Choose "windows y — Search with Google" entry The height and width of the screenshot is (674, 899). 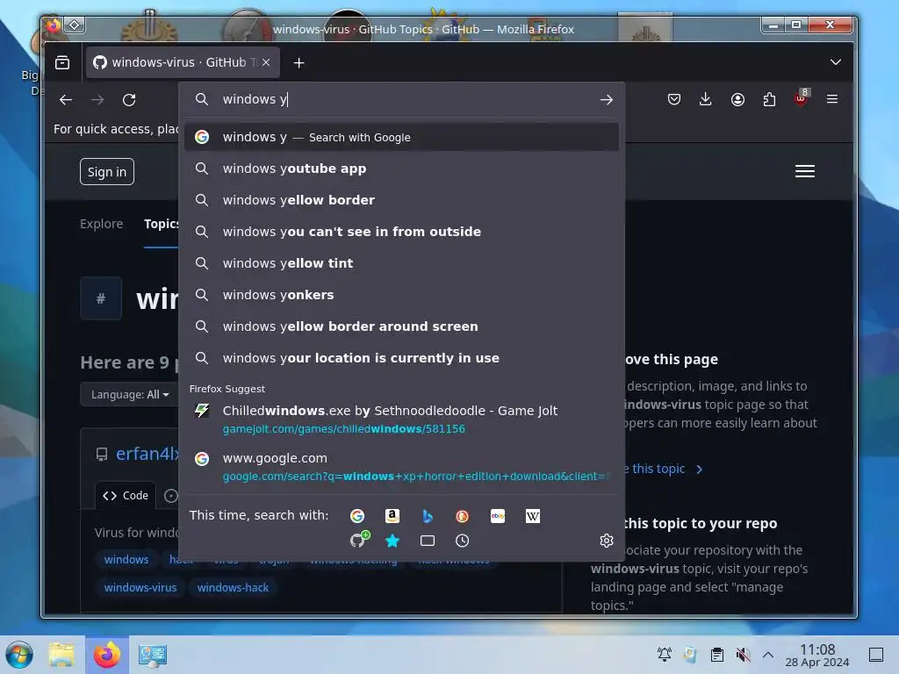click(401, 137)
